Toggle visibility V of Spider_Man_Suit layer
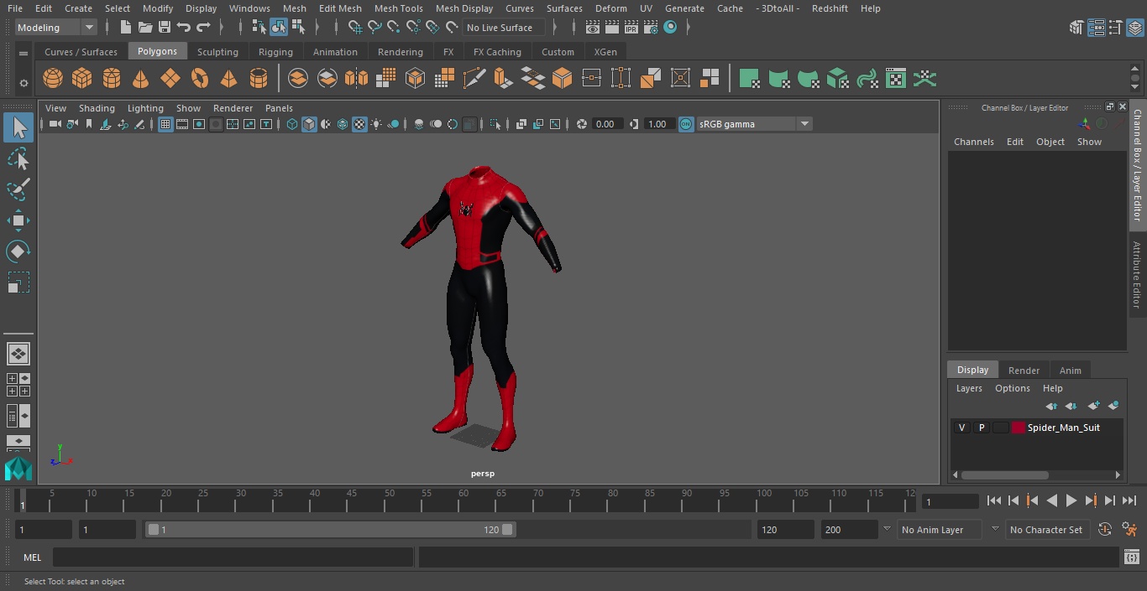1147x591 pixels. (x=961, y=428)
